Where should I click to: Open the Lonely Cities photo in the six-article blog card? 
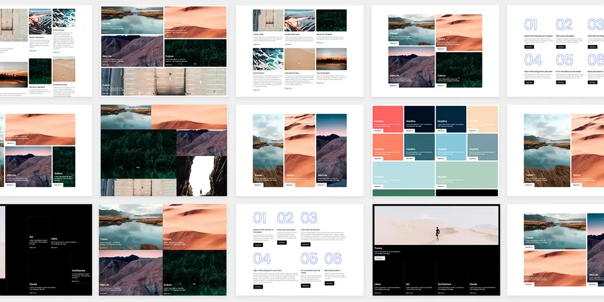coord(268,20)
